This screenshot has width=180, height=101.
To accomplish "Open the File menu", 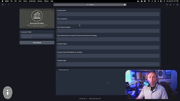I will (12, 1).
